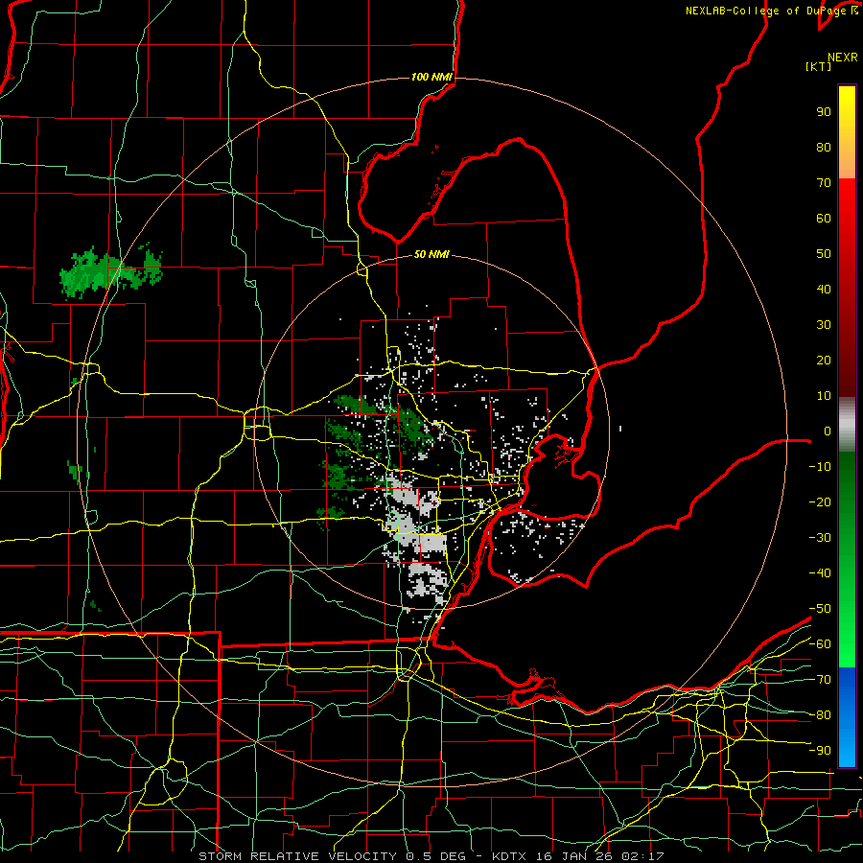Viewport: 863px width, 863px height.
Task: Click the -20 knot scale label
Action: click(820, 502)
